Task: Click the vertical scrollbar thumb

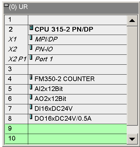Action: click(x=132, y=76)
